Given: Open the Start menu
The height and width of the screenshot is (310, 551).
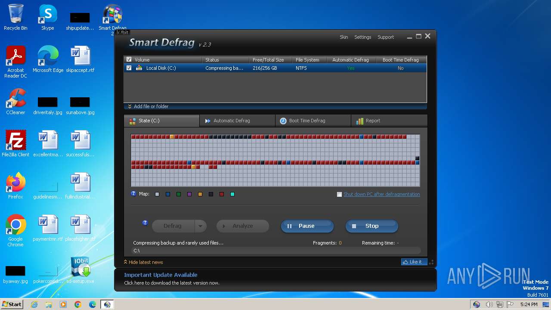Looking at the screenshot, I should pyautogui.click(x=12, y=304).
